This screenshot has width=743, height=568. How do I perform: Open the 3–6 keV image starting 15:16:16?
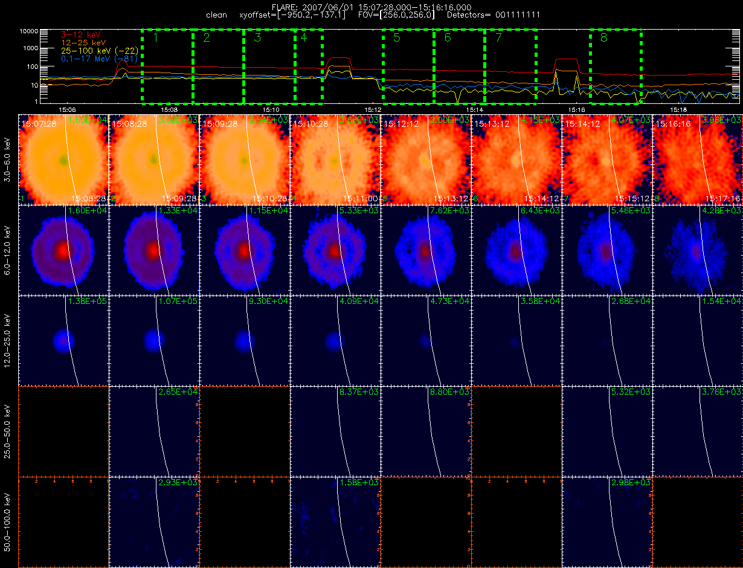(698, 159)
